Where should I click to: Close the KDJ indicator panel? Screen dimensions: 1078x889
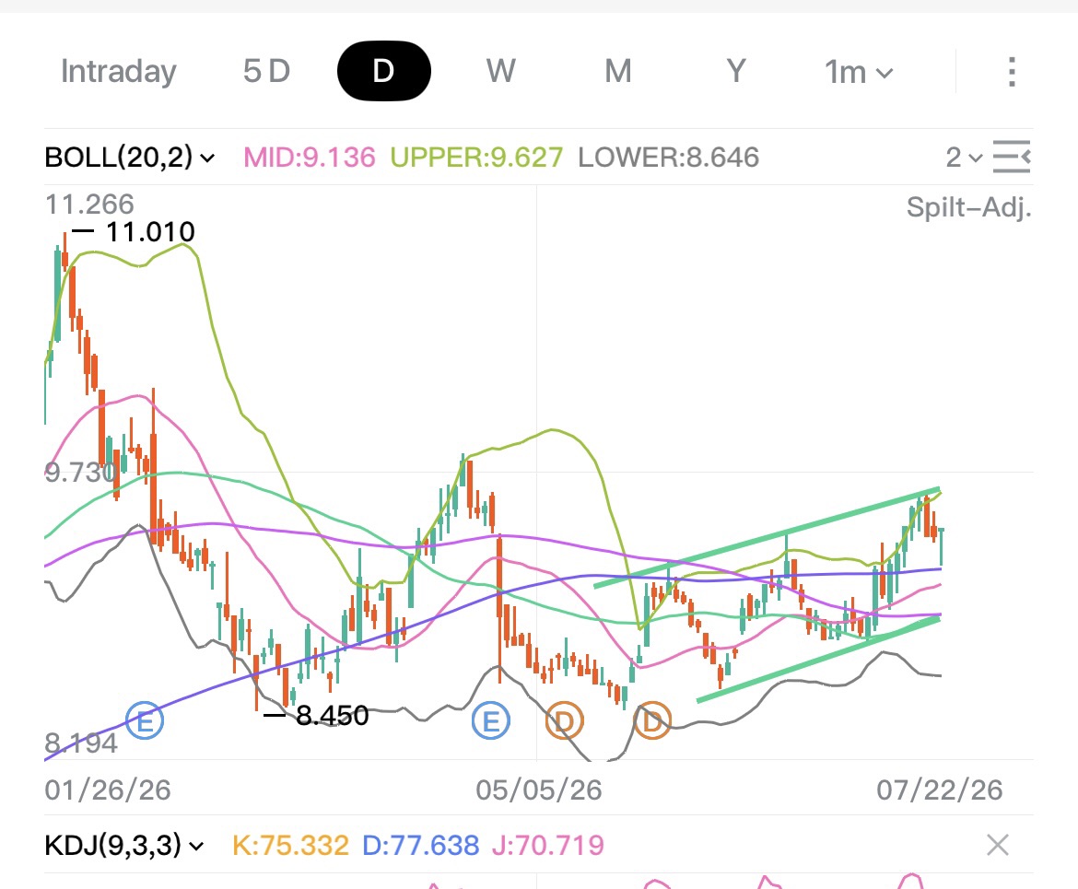(x=998, y=844)
